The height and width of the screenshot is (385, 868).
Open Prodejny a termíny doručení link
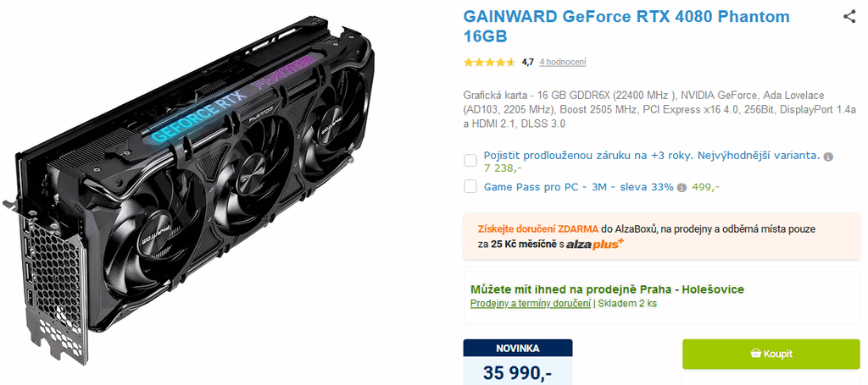click(x=531, y=304)
